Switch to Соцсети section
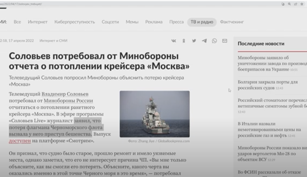The height and width of the screenshot is (177, 307). pyautogui.click(x=110, y=22)
